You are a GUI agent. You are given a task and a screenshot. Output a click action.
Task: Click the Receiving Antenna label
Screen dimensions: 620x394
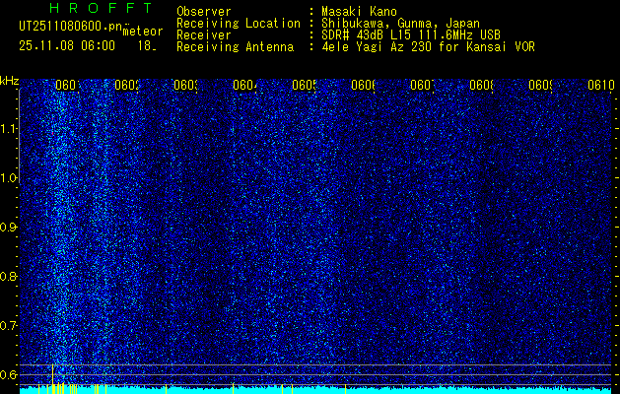pos(236,47)
